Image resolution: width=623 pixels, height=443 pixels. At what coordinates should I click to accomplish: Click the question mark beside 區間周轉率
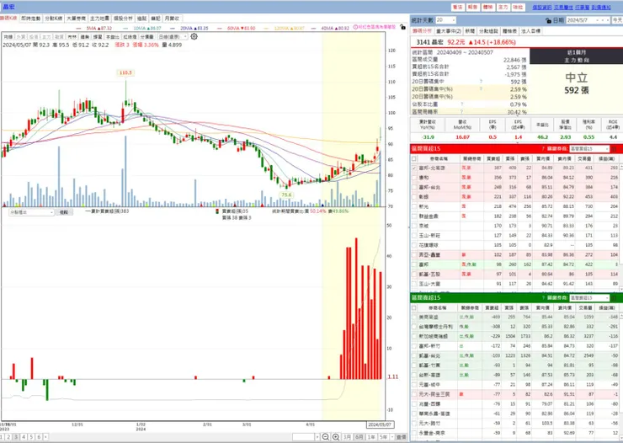coord(461,112)
